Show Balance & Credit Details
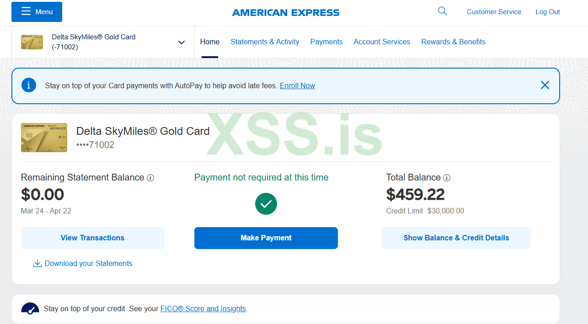The image size is (588, 324). click(456, 238)
